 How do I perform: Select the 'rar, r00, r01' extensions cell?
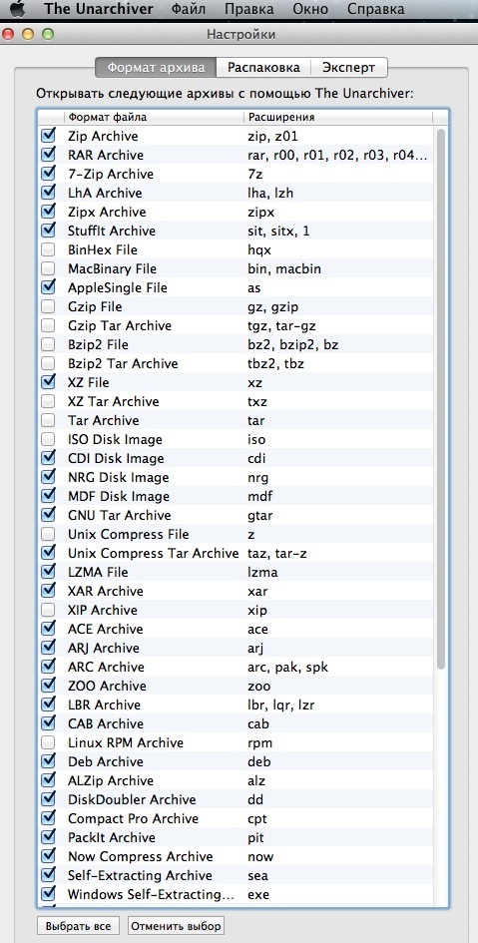pos(337,155)
